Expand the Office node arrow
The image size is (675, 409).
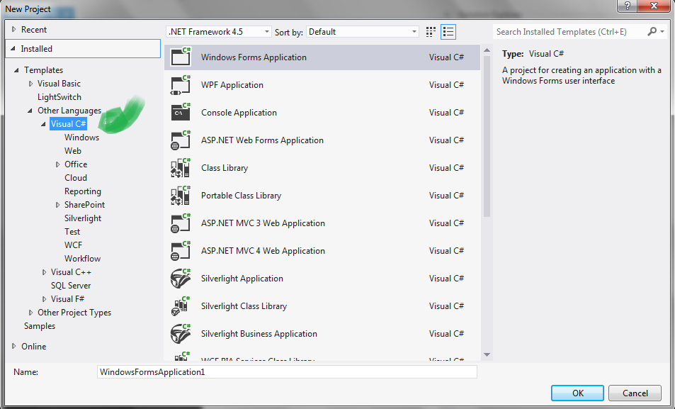pos(57,164)
